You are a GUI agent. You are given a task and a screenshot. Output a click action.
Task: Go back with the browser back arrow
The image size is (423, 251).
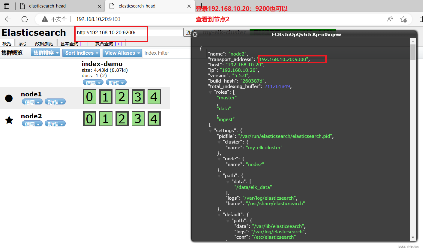click(8, 19)
